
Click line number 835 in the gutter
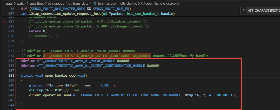(x=11, y=61)
